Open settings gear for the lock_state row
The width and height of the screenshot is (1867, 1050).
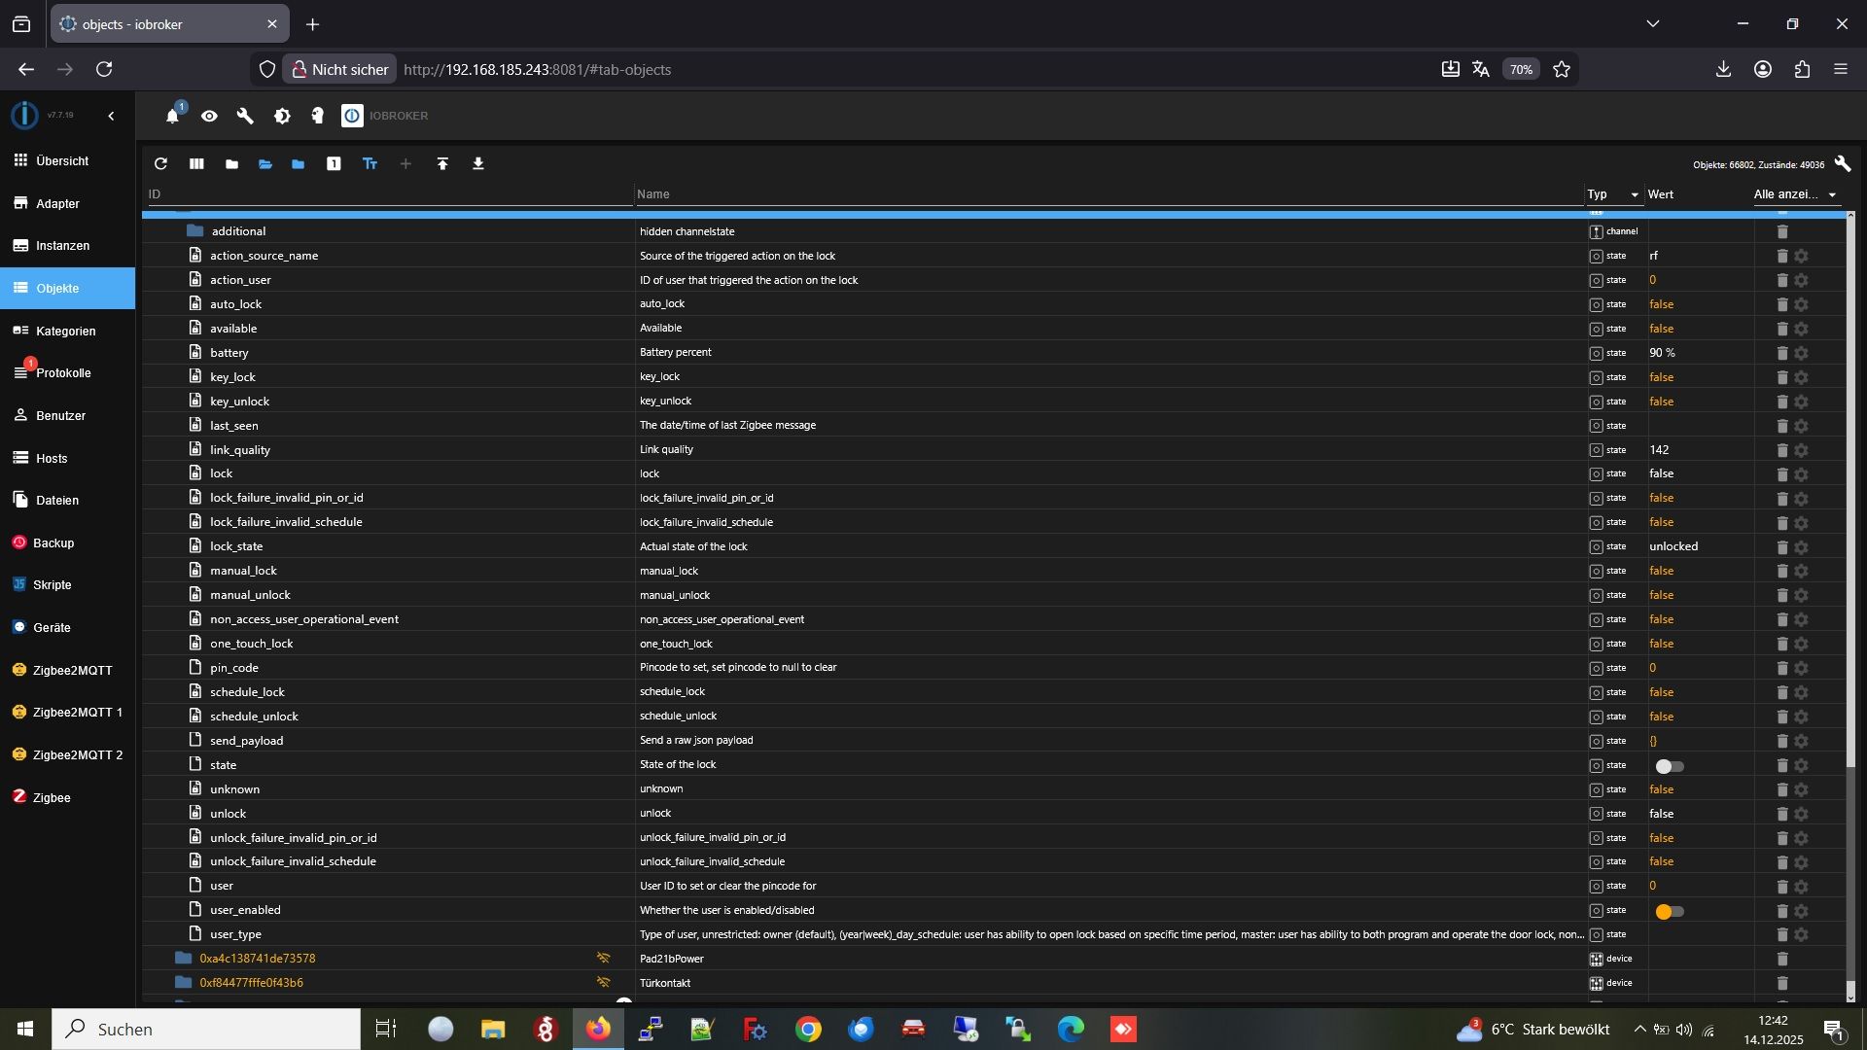[1801, 547]
